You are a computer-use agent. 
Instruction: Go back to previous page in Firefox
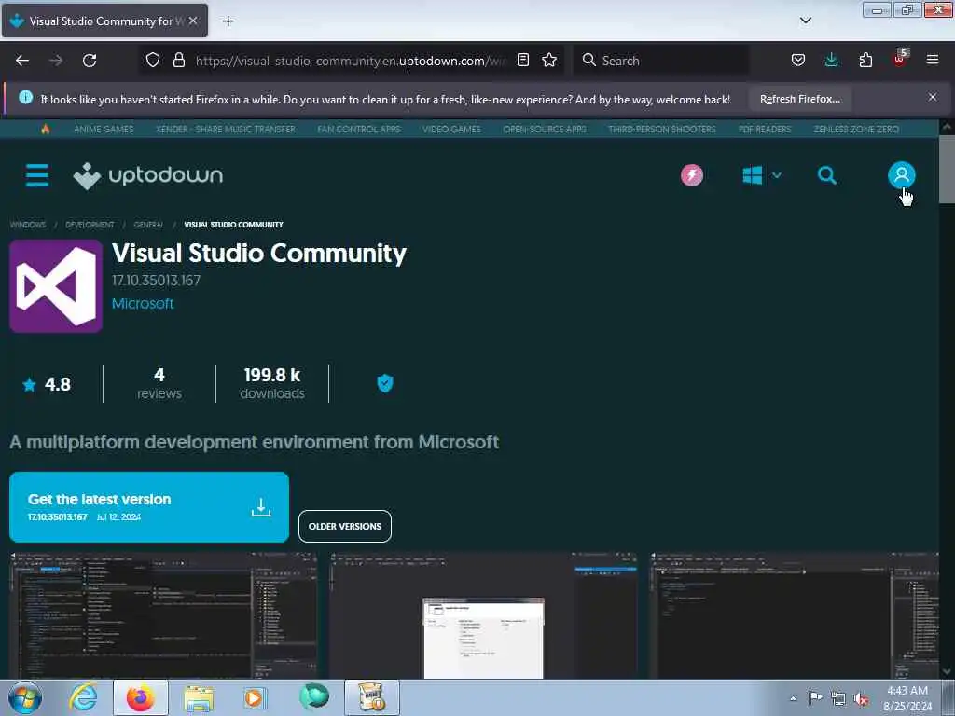pos(22,61)
